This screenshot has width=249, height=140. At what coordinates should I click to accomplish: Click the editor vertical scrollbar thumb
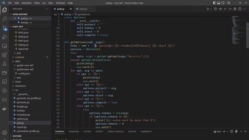[x=247, y=35]
